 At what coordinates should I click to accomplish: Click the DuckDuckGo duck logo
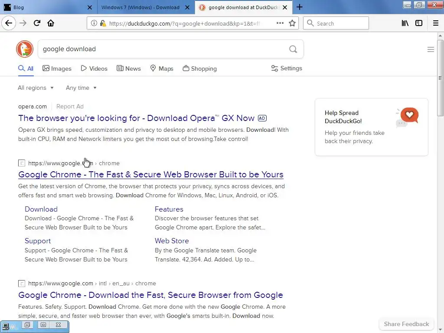pos(25,49)
